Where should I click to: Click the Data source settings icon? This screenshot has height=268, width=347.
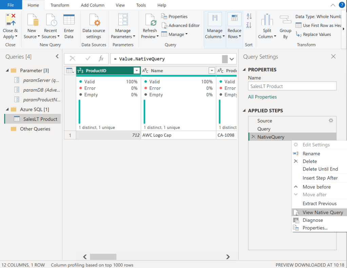94,20
